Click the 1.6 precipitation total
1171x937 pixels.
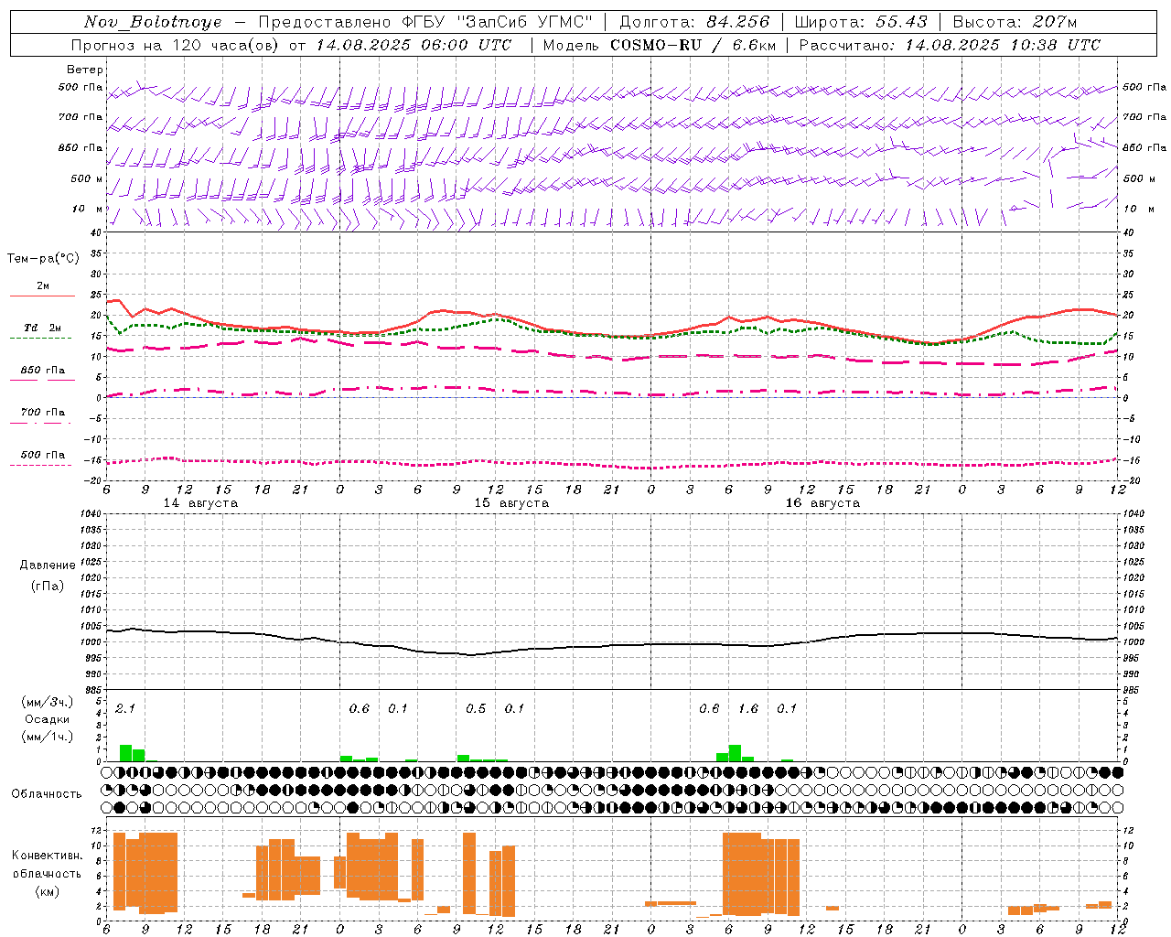[748, 708]
